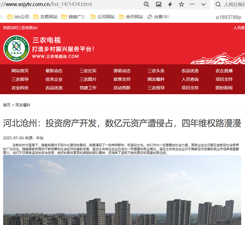245x225 pixels.
Task: Click the 网友爆料 breadcrumb link
Action: click(x=23, y=105)
